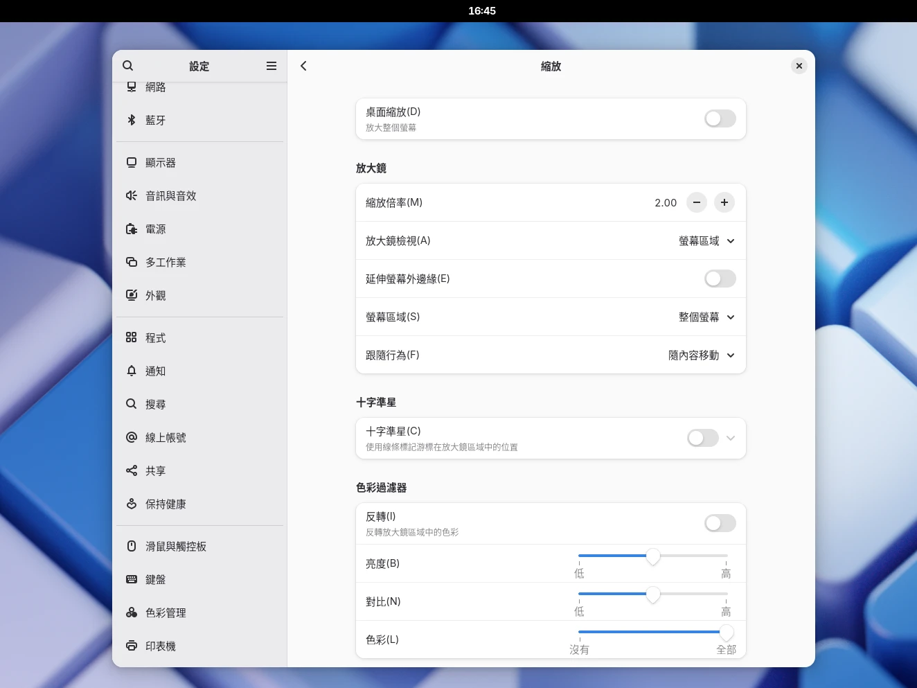Go back using the back arrow

303,65
